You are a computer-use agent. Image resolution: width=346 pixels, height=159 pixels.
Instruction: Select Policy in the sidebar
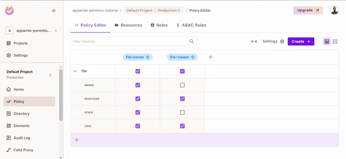(x=29, y=101)
